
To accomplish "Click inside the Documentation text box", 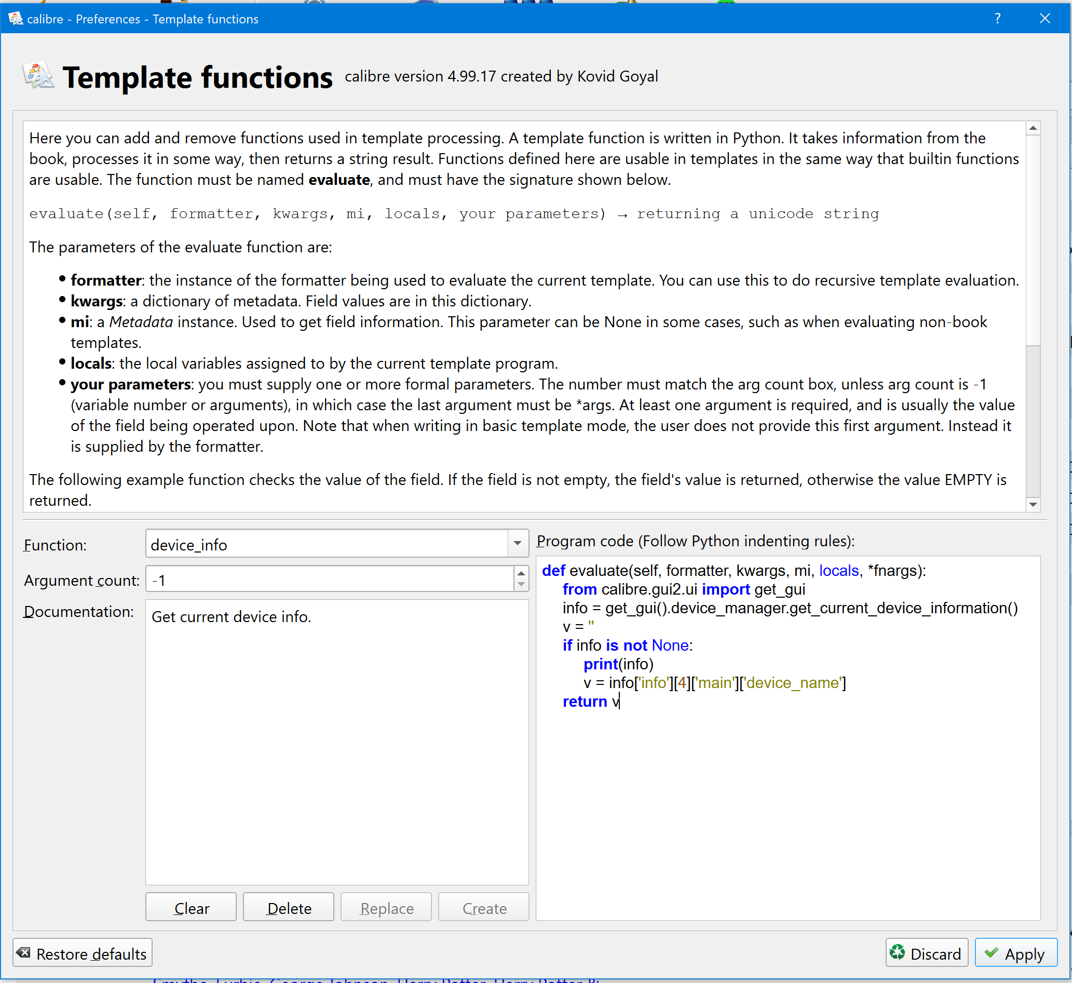I will click(337, 743).
